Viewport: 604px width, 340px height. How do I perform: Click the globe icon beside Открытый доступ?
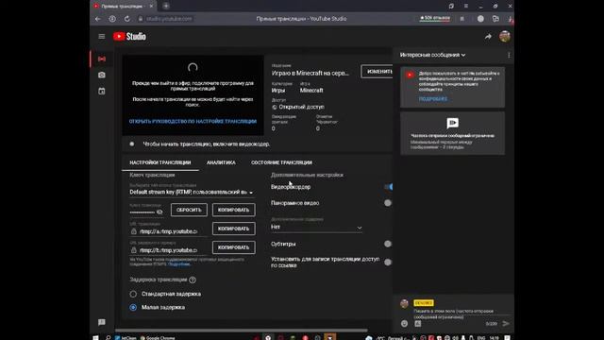(275, 107)
